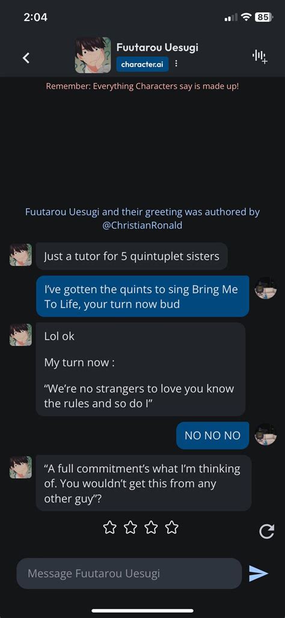Viewport: 285px width, 618px height.
Task: Tap the battery indicator in status bar
Action: click(264, 17)
